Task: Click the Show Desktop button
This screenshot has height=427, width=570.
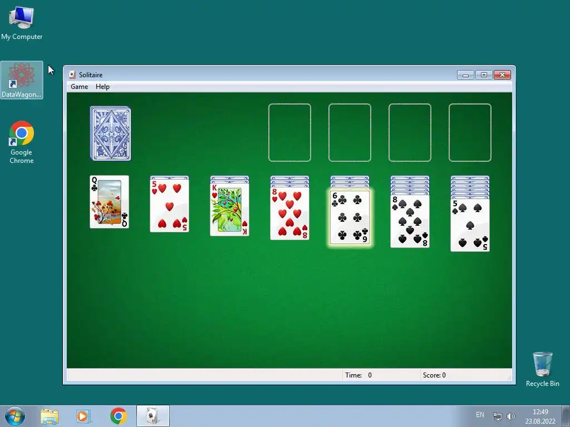Action: pos(566,416)
